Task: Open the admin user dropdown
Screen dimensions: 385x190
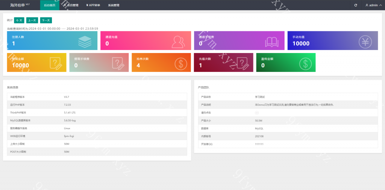Action: pyautogui.click(x=373, y=5)
